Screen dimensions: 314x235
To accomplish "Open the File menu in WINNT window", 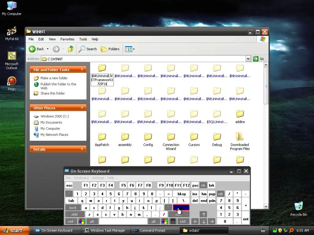I will click(31, 39).
